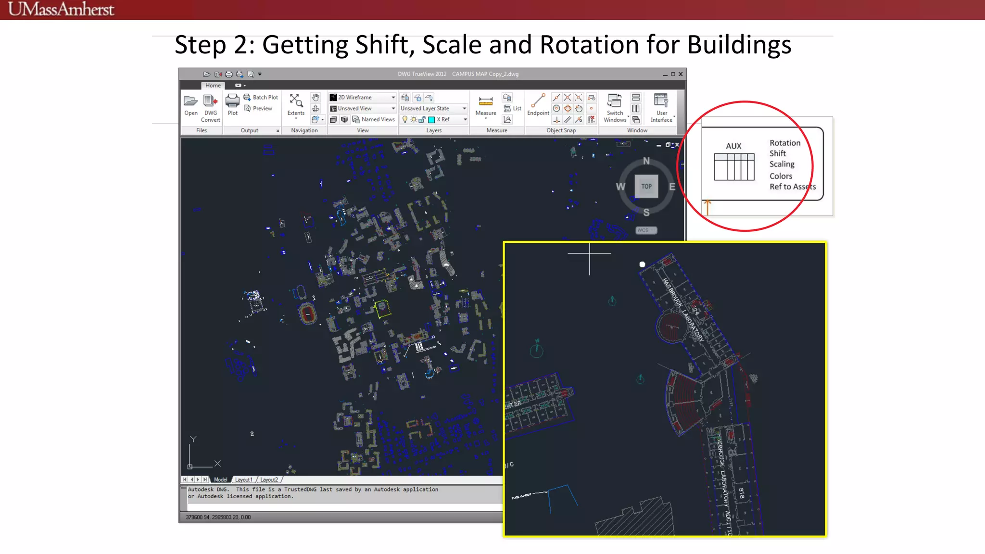Click the object properties icon above List
985x554 pixels.
coord(507,98)
